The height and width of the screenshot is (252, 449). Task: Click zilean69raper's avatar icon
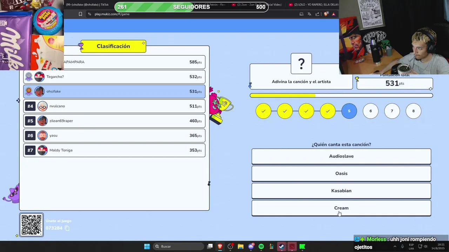pyautogui.click(x=42, y=121)
